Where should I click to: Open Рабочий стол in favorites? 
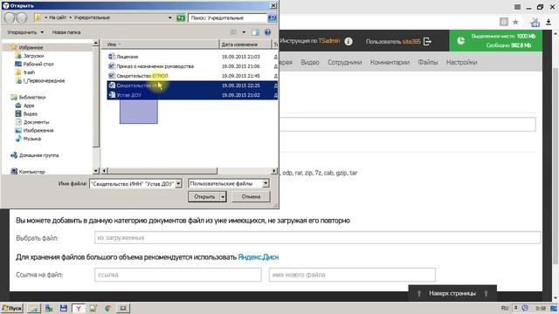coord(34,64)
